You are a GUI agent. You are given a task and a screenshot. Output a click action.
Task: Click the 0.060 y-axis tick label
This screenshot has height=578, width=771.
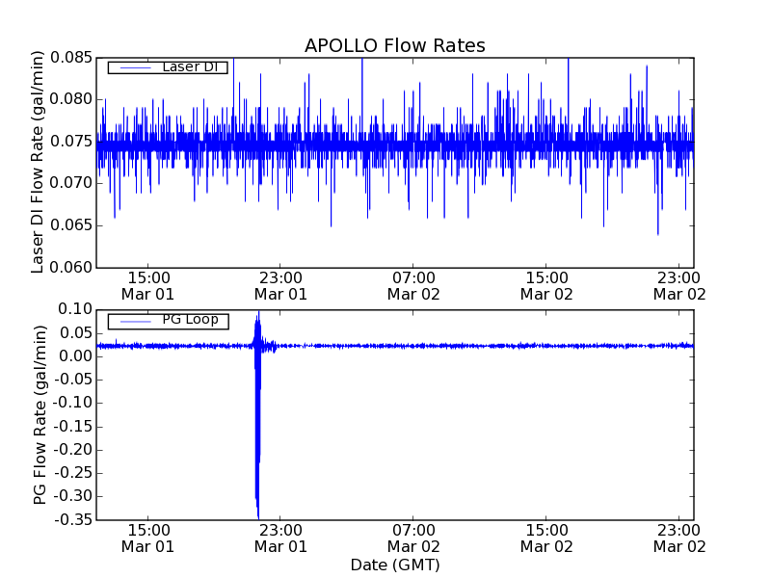point(71,268)
